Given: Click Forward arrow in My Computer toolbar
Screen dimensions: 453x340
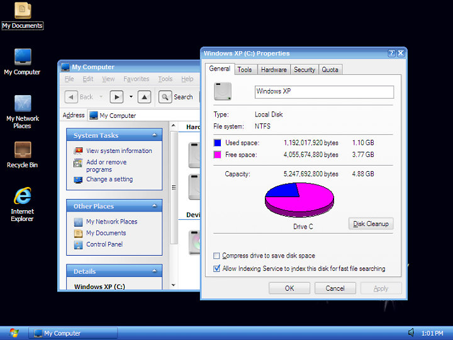Looking at the screenshot, I should (117, 97).
